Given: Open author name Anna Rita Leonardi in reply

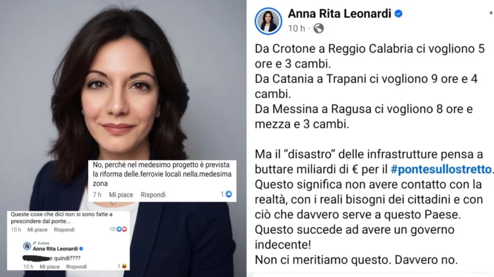Looking at the screenshot, I should point(55,249).
